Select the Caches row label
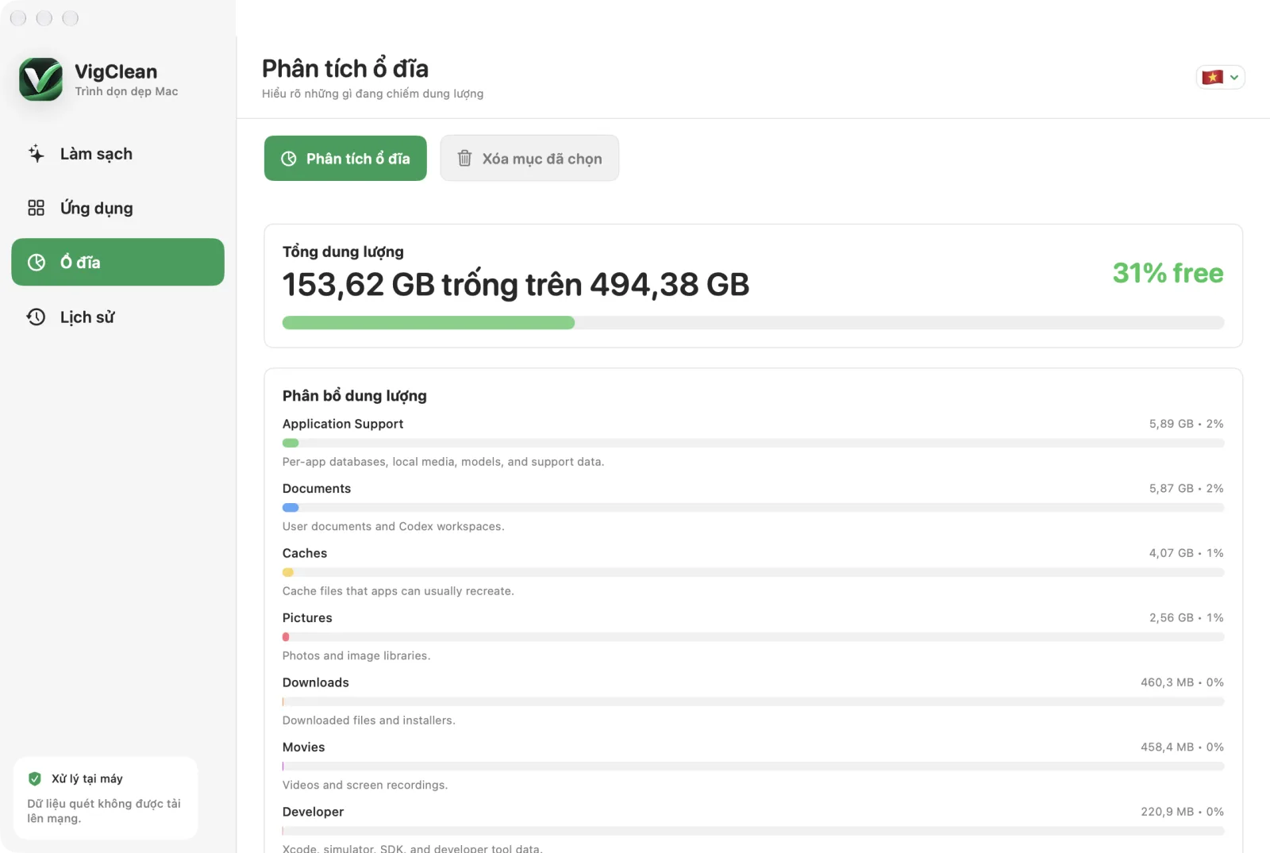This screenshot has height=853, width=1270. [x=305, y=553]
